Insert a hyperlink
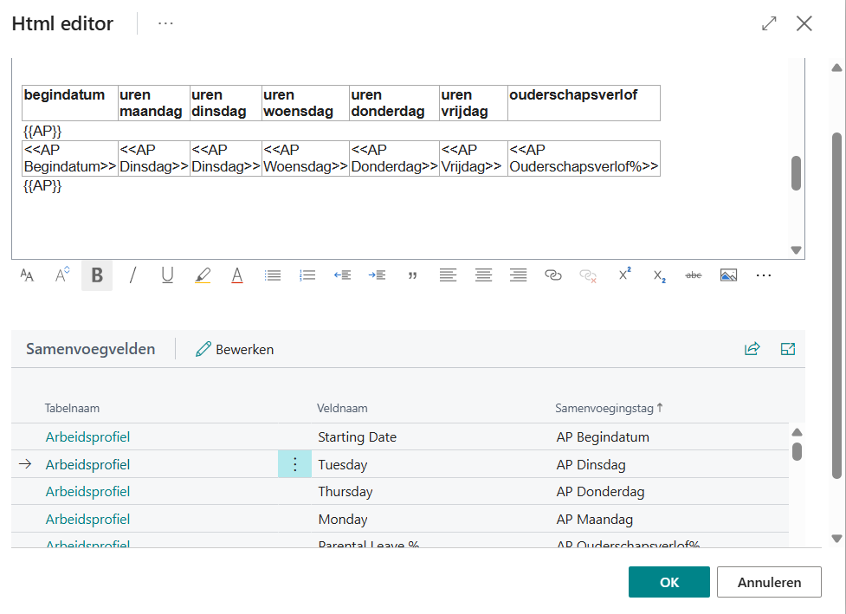Screen dimensions: 846x614 click(552, 275)
